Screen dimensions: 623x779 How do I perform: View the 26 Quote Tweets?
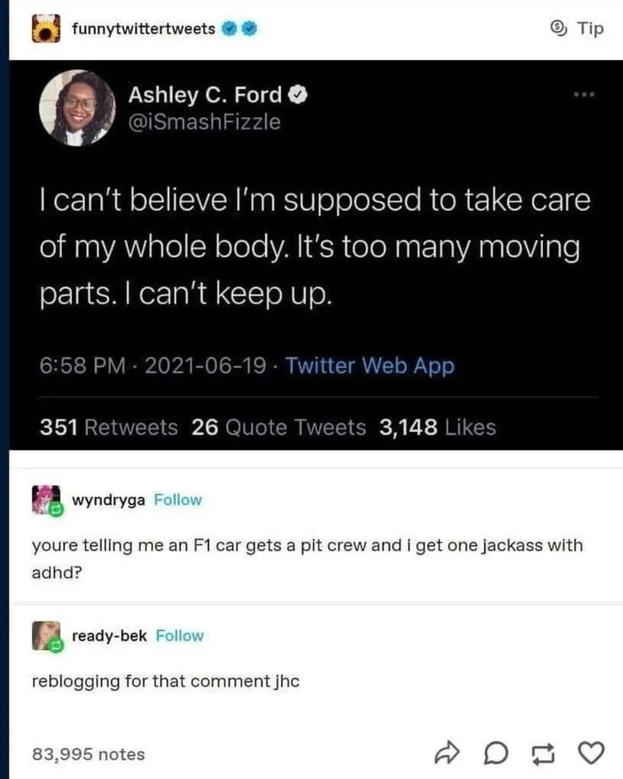[278, 427]
